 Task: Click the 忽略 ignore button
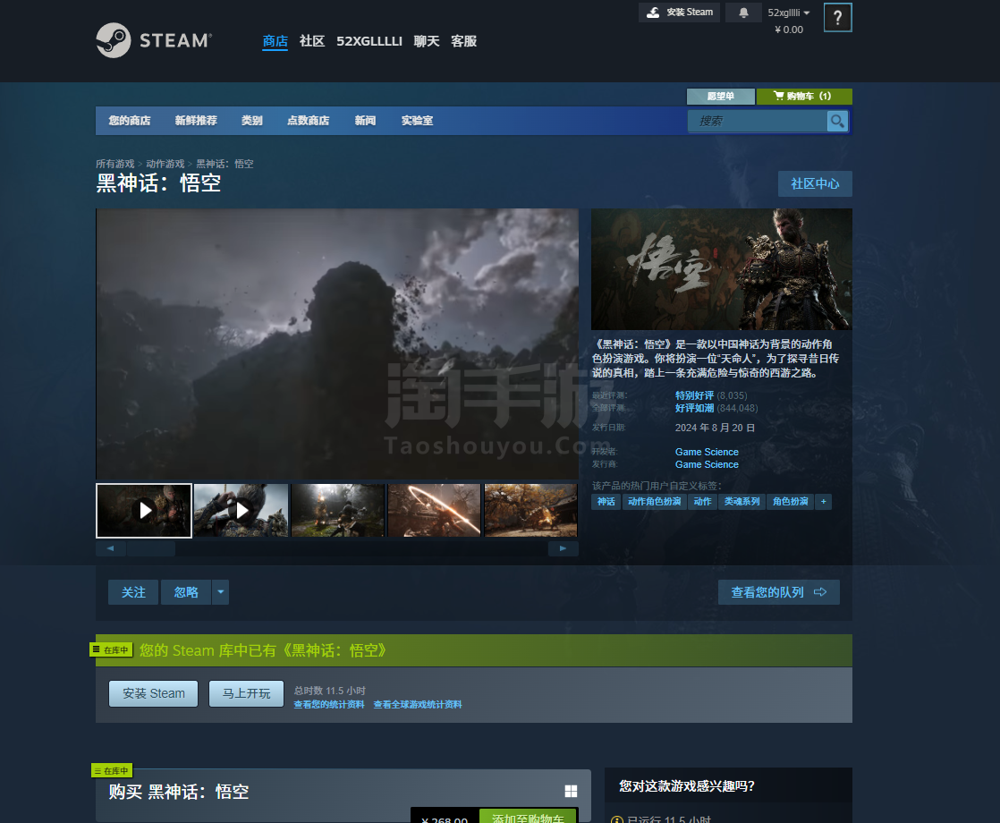186,592
